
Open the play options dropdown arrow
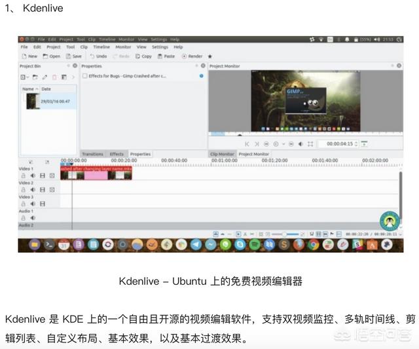coord(283,144)
